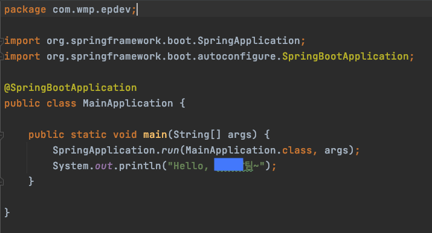Click 'void' keyword in main signature
Image resolution: width=432 pixels, height=233 pixels.
tap(125, 135)
